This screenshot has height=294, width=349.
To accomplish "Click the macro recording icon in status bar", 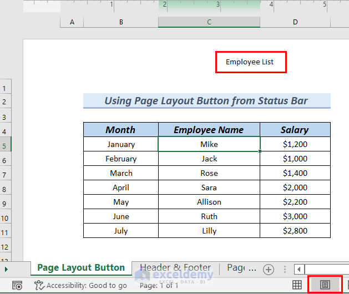I will (x=17, y=285).
